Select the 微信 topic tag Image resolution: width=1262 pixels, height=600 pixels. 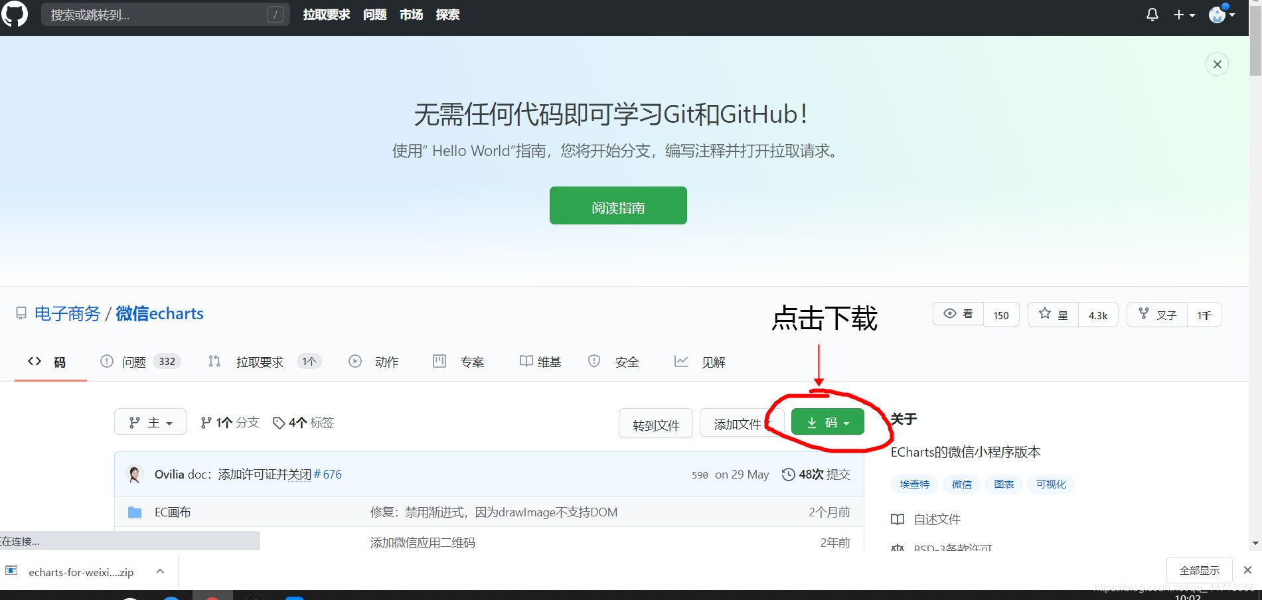click(x=962, y=484)
